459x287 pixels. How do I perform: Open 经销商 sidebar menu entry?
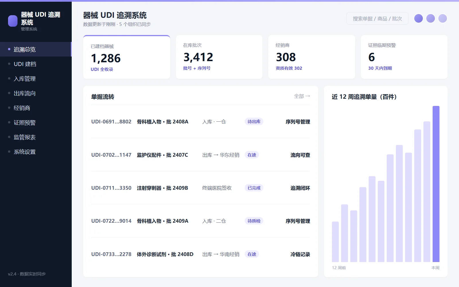[36, 108]
